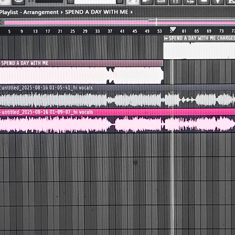235x235 pixels.
Task: Expand arrow after SPEND A DAY WITH ME breadcrumb
Action: 132,12
